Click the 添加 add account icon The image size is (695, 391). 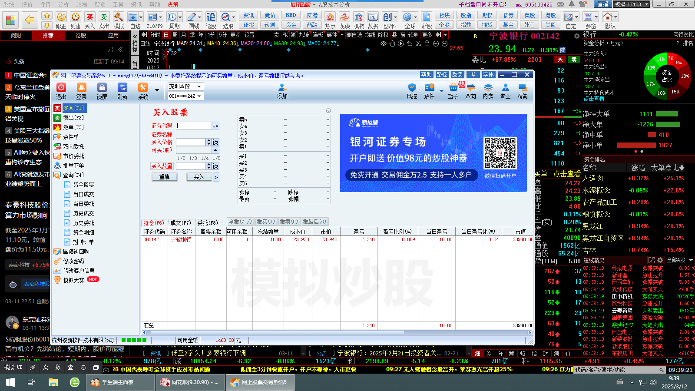click(282, 91)
